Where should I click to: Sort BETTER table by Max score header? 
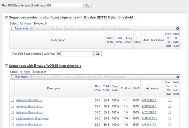110,40
